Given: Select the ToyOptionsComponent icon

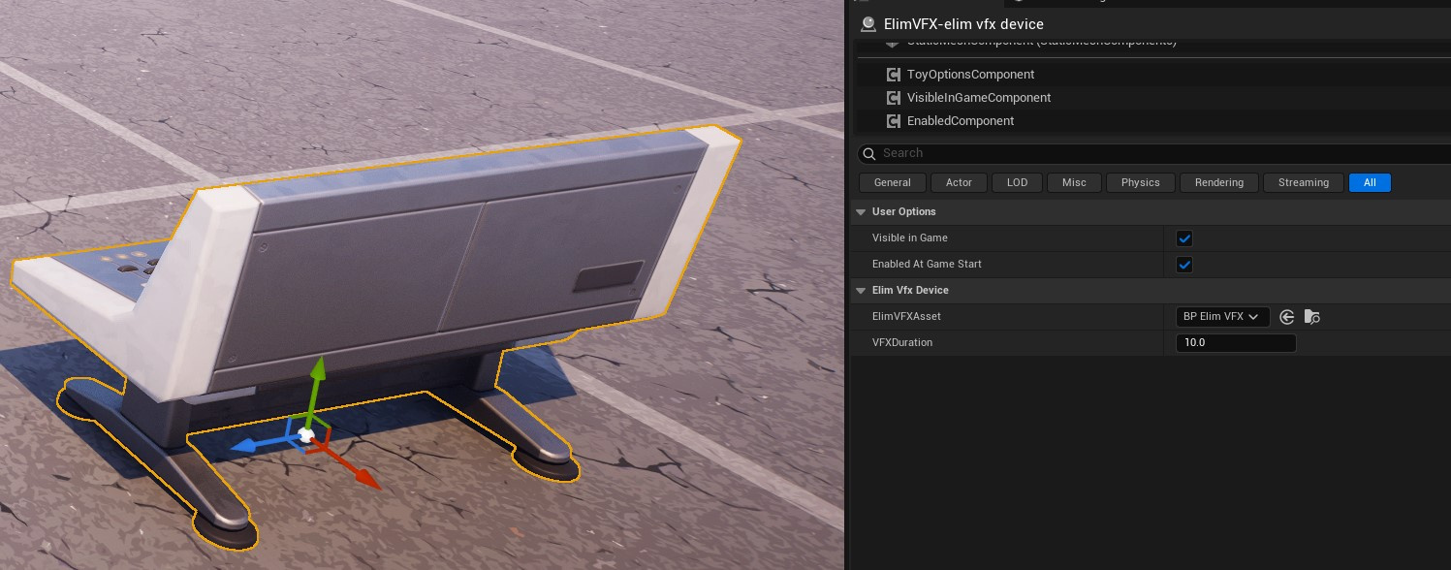Looking at the screenshot, I should point(895,75).
